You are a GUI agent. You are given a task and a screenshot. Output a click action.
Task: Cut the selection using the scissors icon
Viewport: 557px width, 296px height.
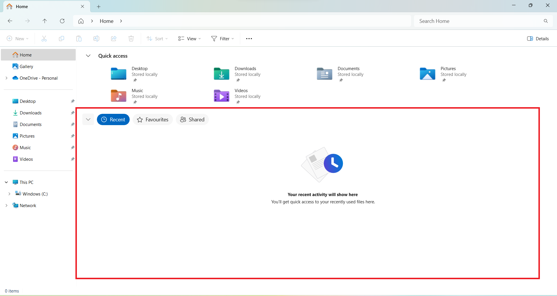[44, 38]
